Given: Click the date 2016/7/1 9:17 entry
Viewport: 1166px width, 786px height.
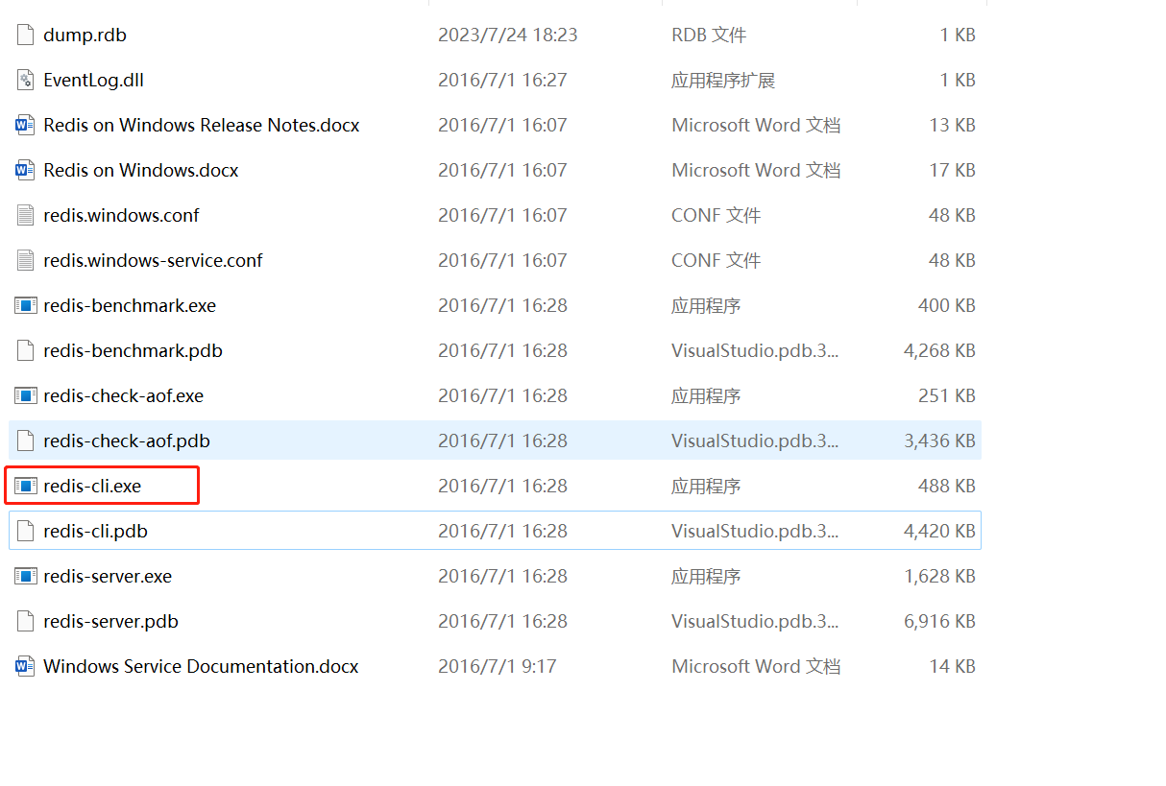Looking at the screenshot, I should (x=498, y=666).
